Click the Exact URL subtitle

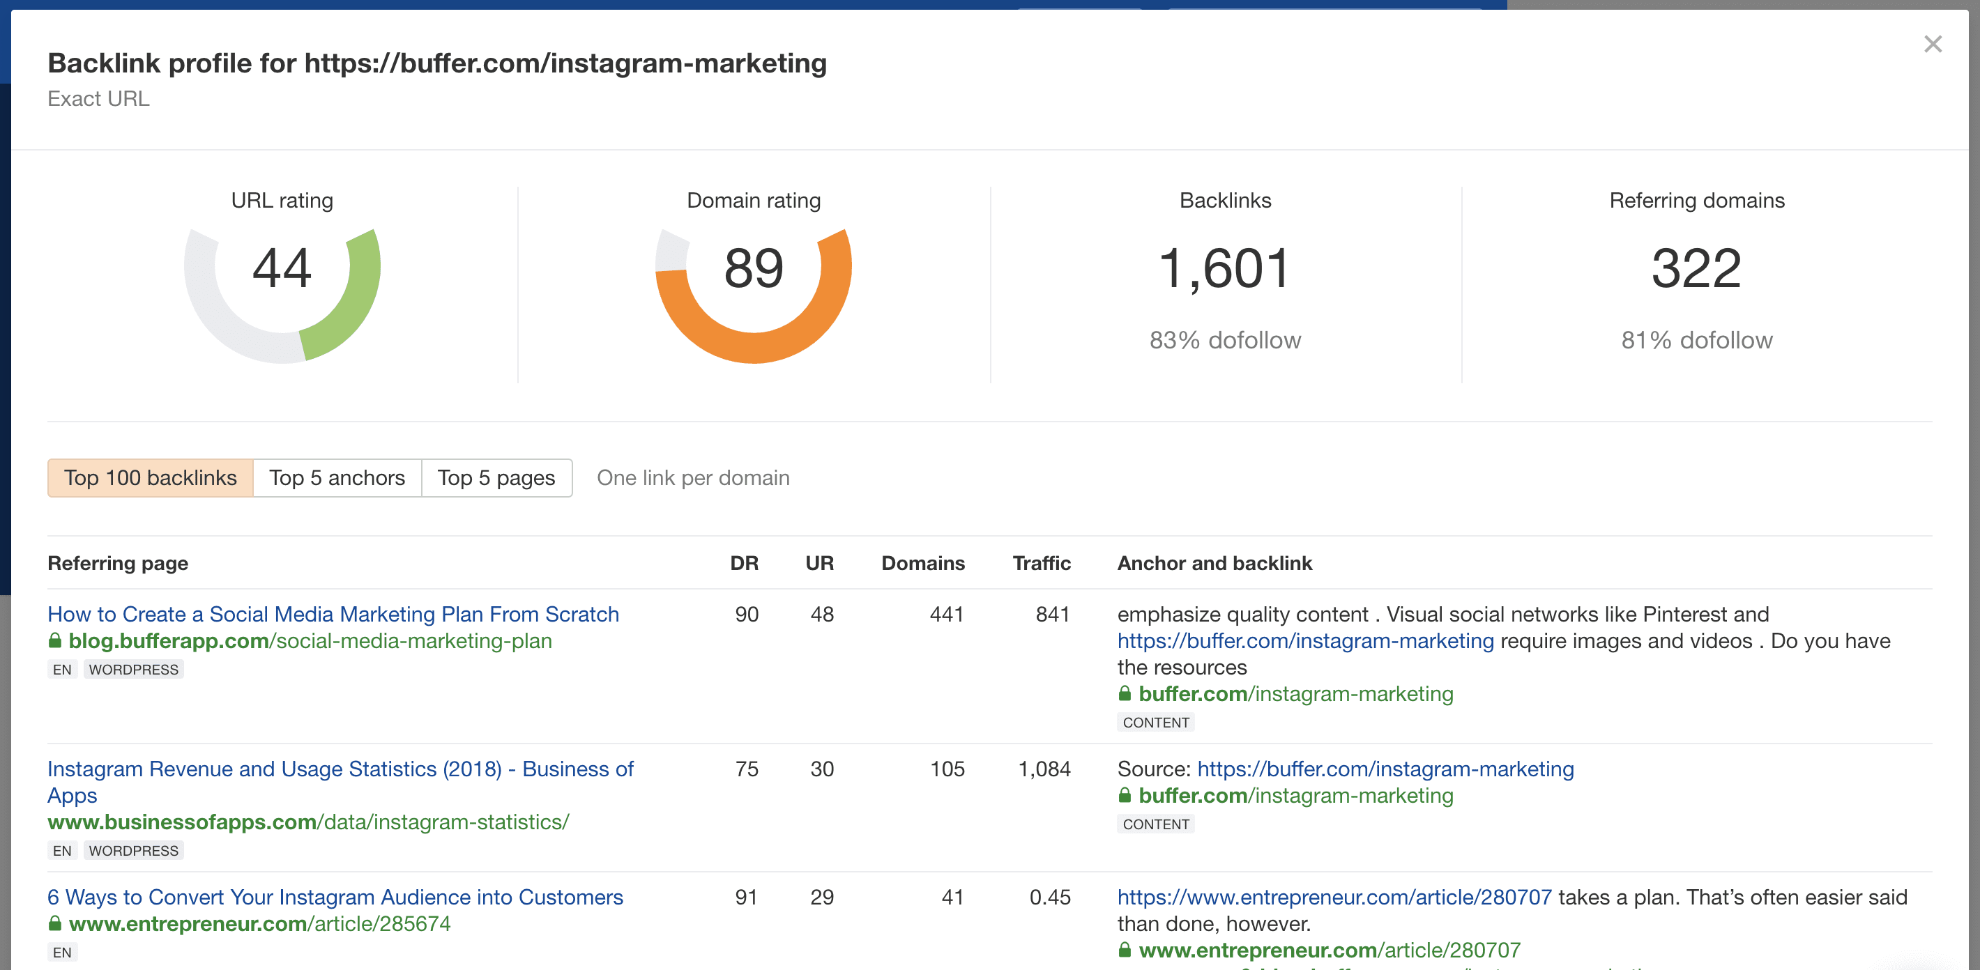coord(98,98)
